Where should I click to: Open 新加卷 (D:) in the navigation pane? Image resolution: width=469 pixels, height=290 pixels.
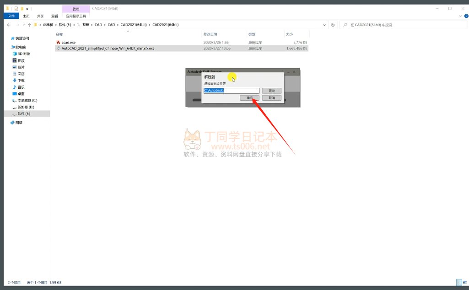coord(26,107)
